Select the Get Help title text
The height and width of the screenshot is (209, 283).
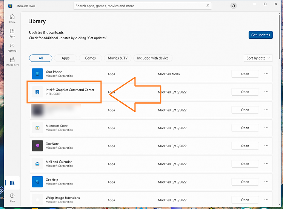(x=52, y=180)
